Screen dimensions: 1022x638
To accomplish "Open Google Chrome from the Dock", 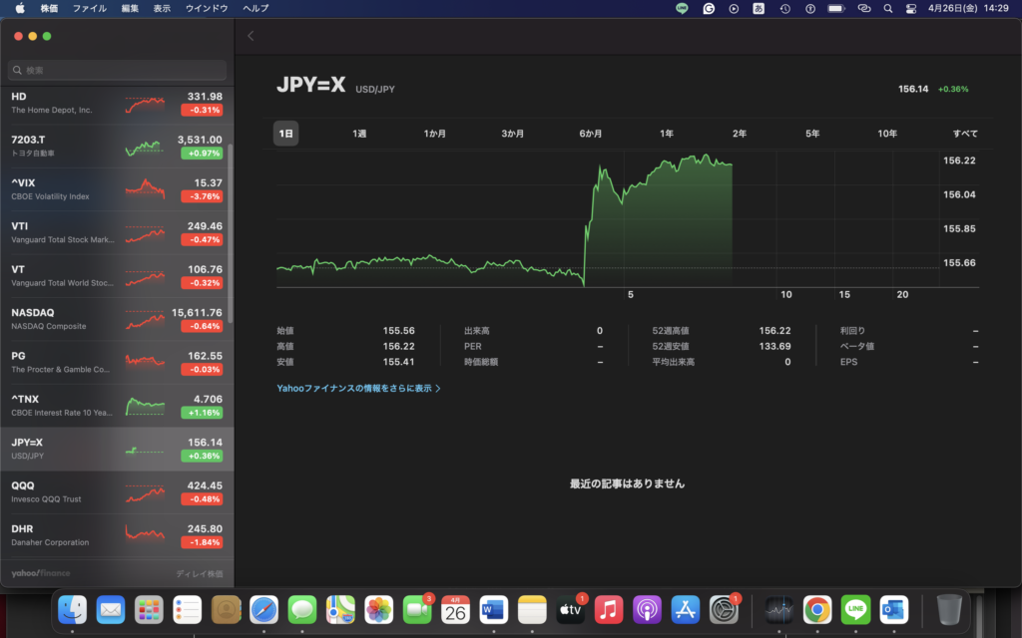I will click(x=818, y=609).
